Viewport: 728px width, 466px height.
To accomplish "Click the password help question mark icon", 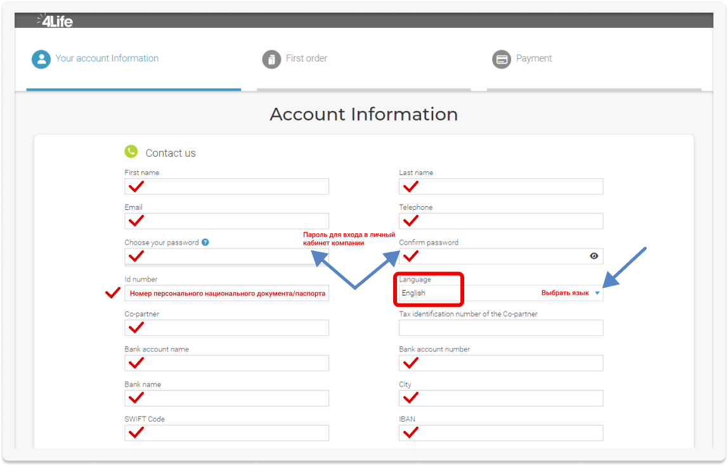I will 205,242.
